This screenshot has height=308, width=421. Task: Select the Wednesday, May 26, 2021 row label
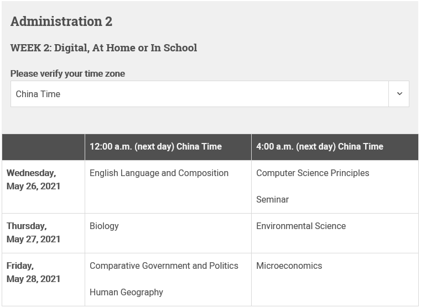pyautogui.click(x=33, y=179)
